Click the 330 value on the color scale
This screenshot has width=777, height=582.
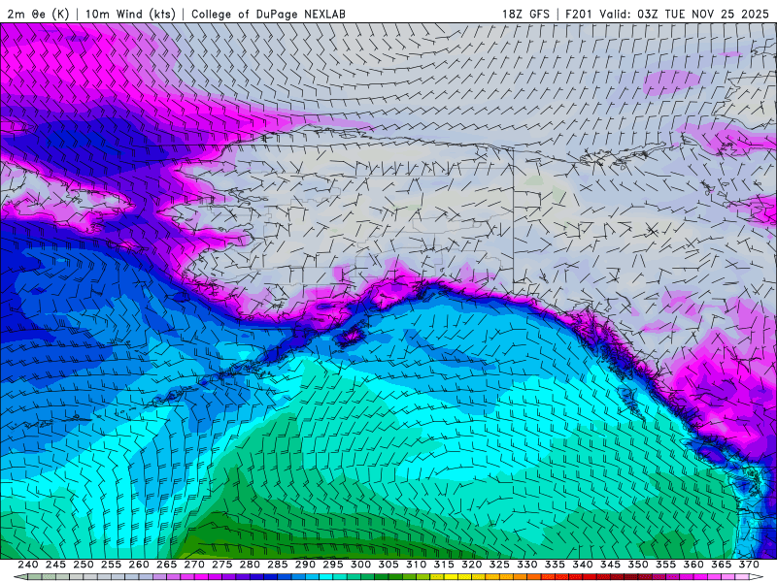(x=527, y=565)
